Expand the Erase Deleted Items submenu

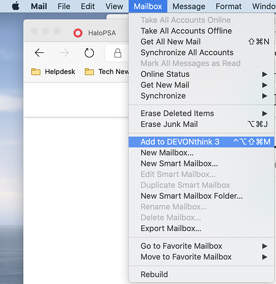point(201,113)
